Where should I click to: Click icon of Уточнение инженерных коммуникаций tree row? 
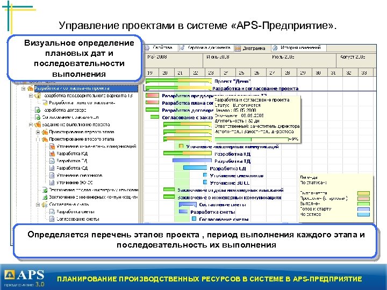52,147
